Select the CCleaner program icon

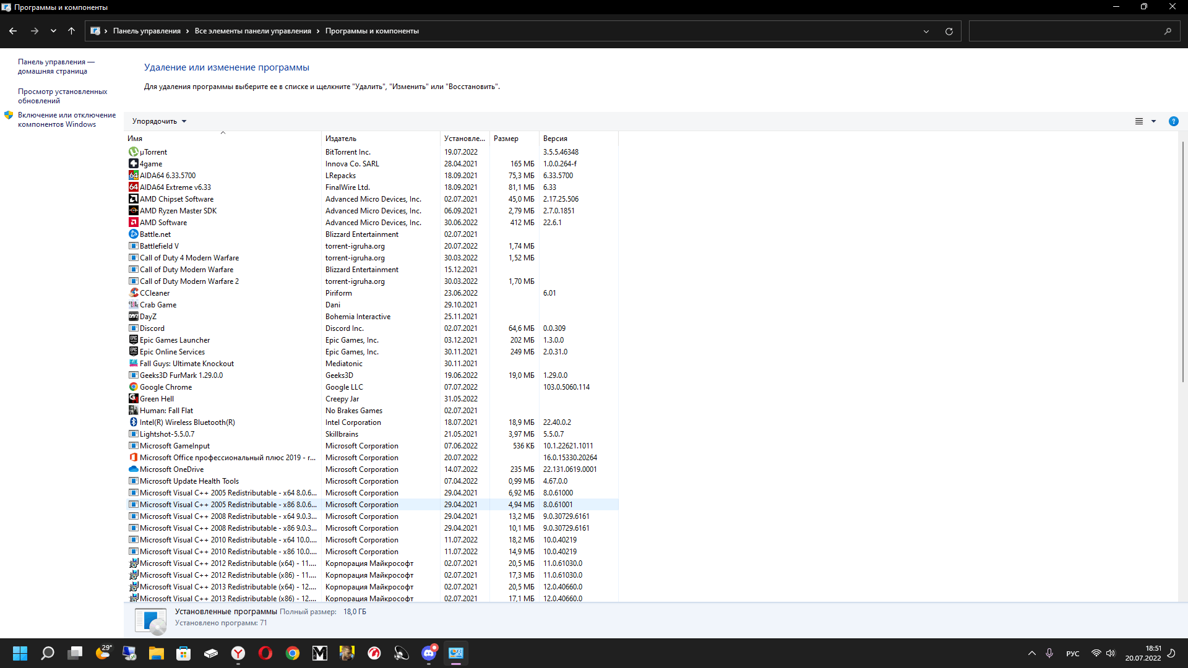133,293
